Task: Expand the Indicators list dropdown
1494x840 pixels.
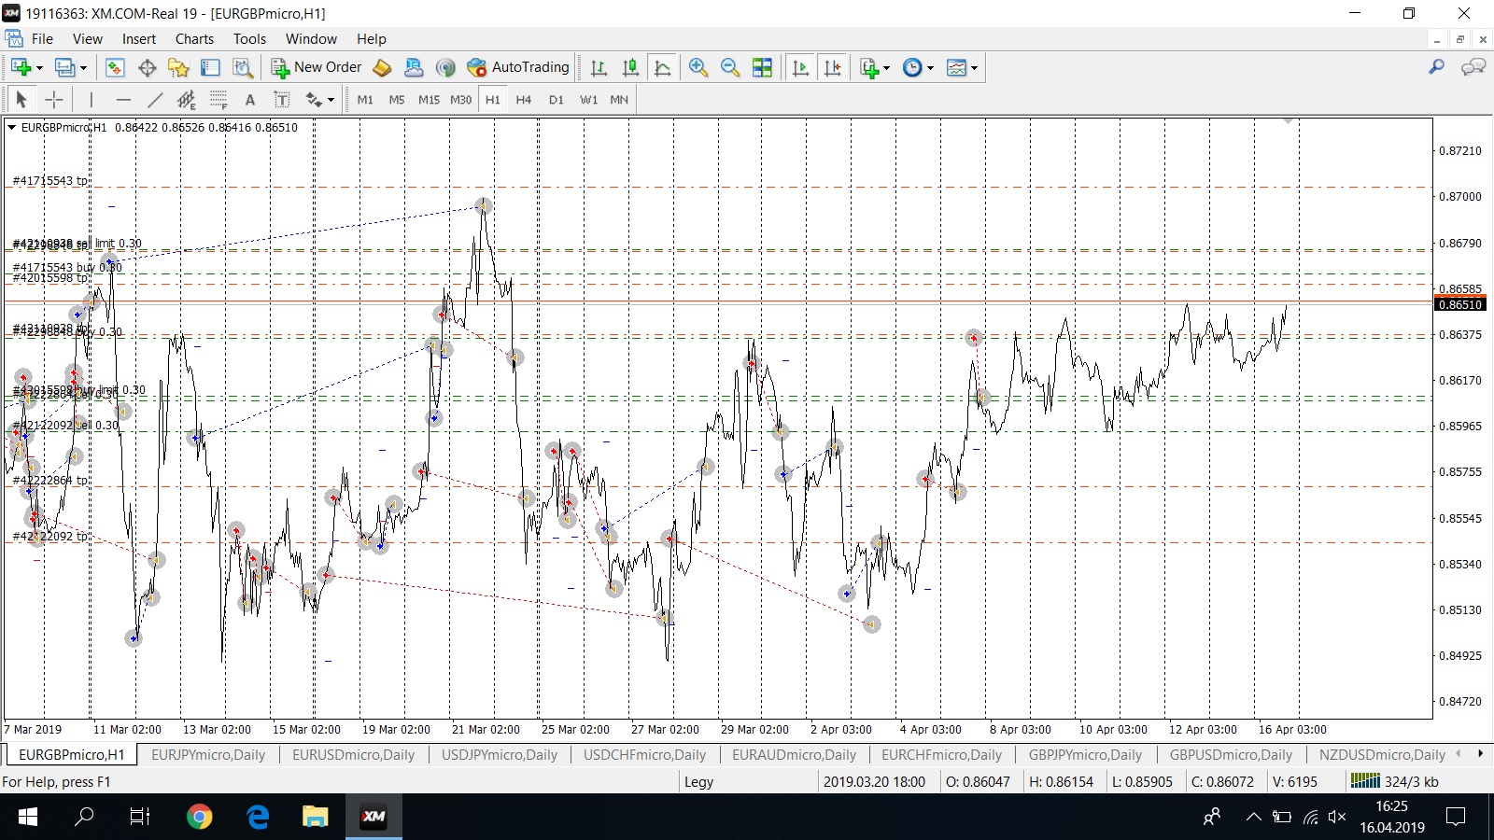Action: (886, 68)
